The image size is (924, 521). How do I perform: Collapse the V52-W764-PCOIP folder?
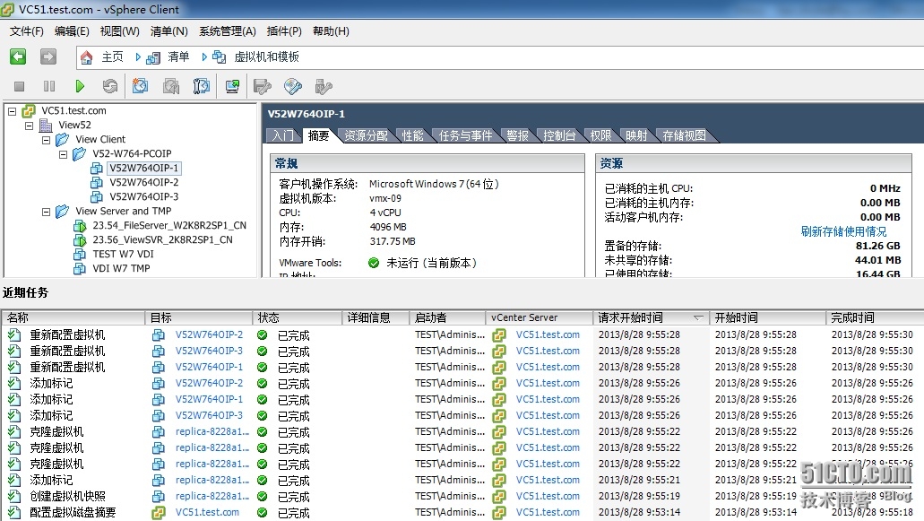pos(63,154)
